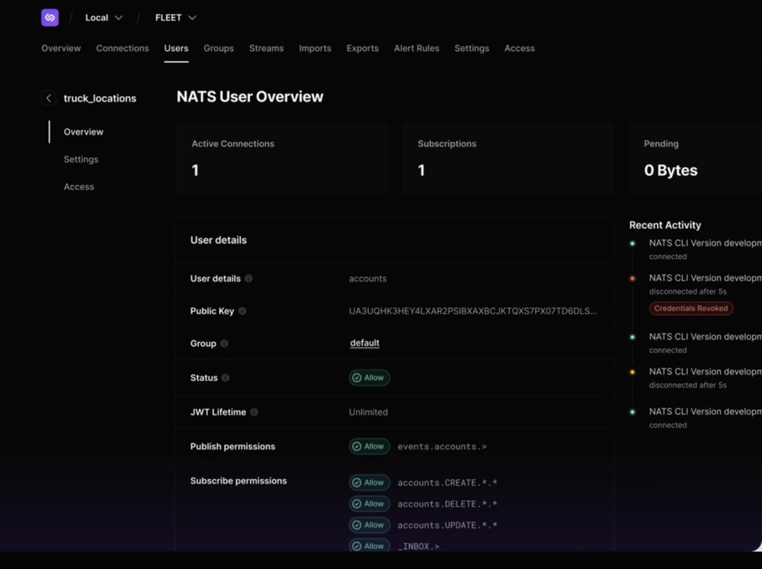Click the purple Synadia logo icon
Image resolution: width=762 pixels, height=569 pixels.
pos(50,18)
